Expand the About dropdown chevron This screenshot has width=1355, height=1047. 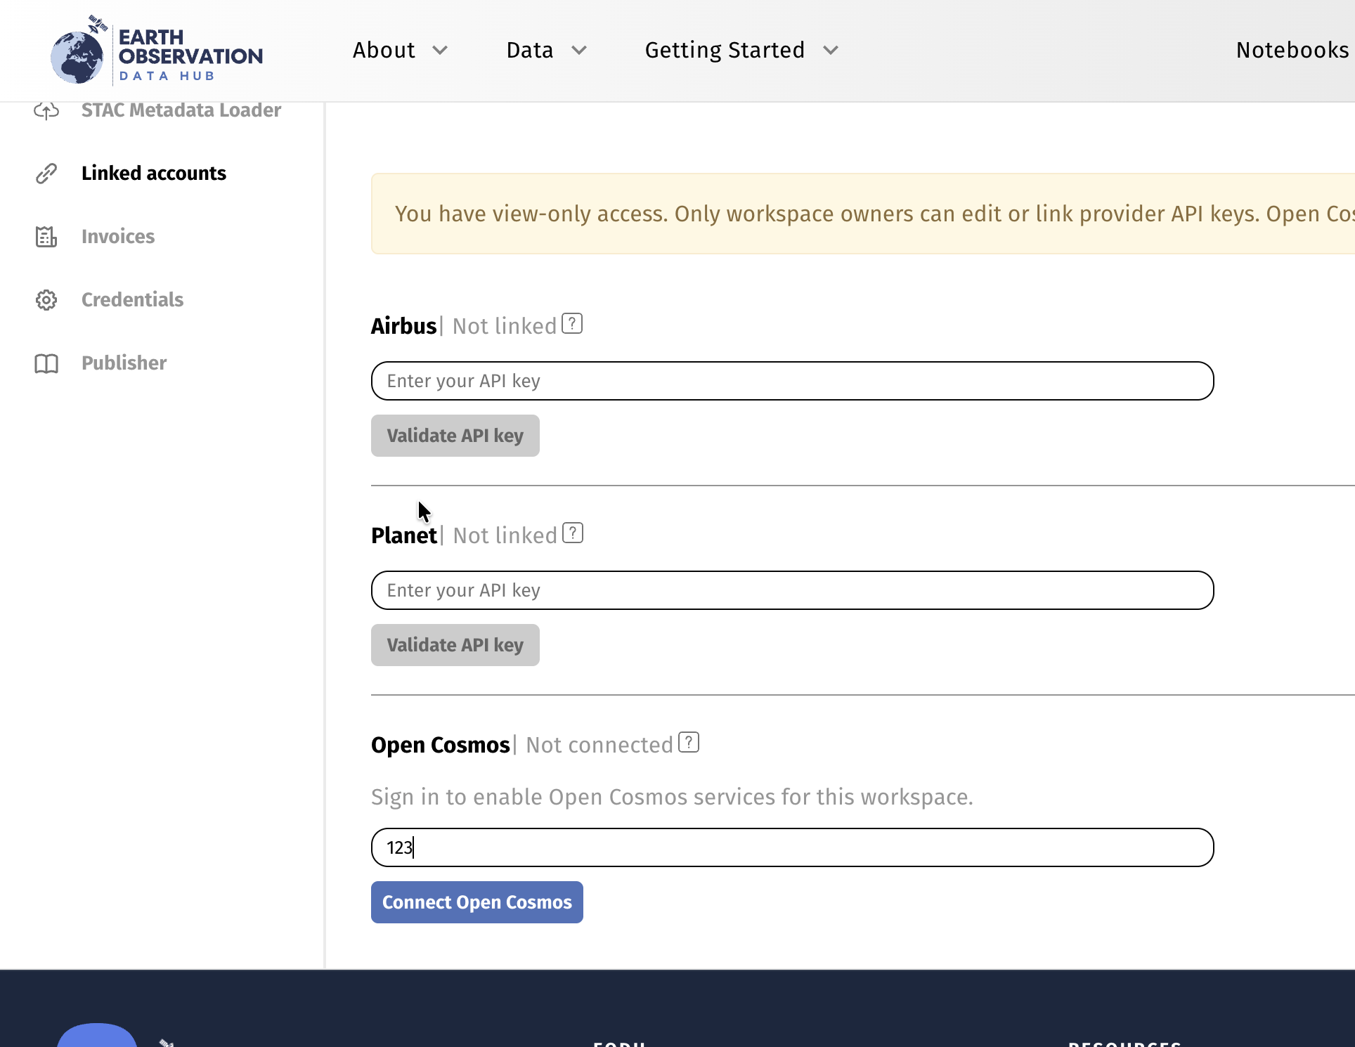[x=440, y=50]
